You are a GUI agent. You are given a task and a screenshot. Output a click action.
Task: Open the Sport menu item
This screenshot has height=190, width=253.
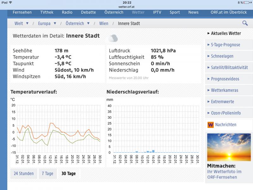click(x=175, y=12)
